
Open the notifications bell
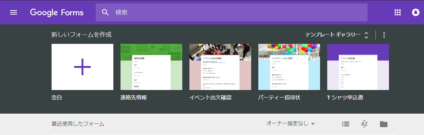coord(416,12)
